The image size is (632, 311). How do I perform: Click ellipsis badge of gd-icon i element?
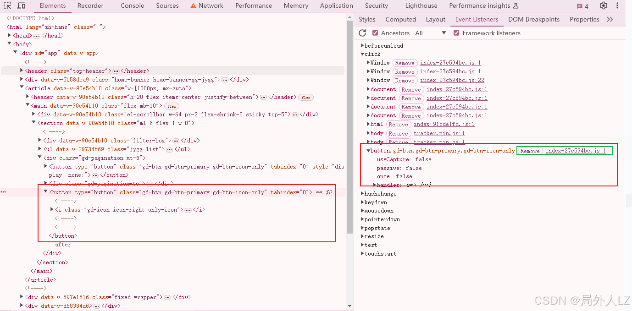point(188,210)
